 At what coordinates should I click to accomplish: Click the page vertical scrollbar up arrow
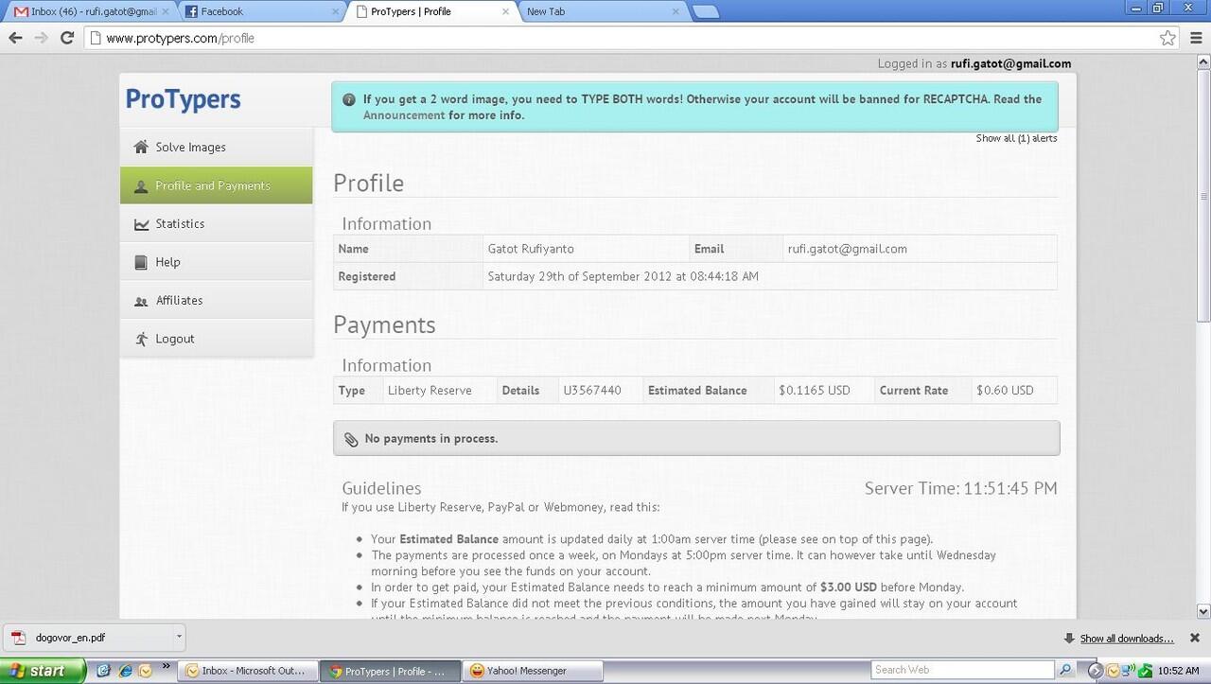coord(1202,61)
